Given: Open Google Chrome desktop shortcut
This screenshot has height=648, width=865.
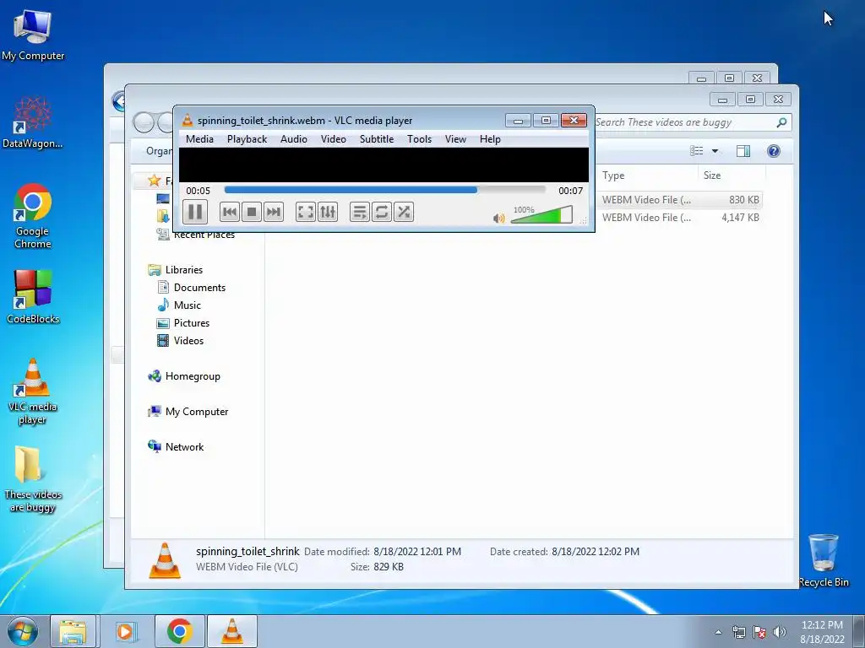Looking at the screenshot, I should (33, 217).
